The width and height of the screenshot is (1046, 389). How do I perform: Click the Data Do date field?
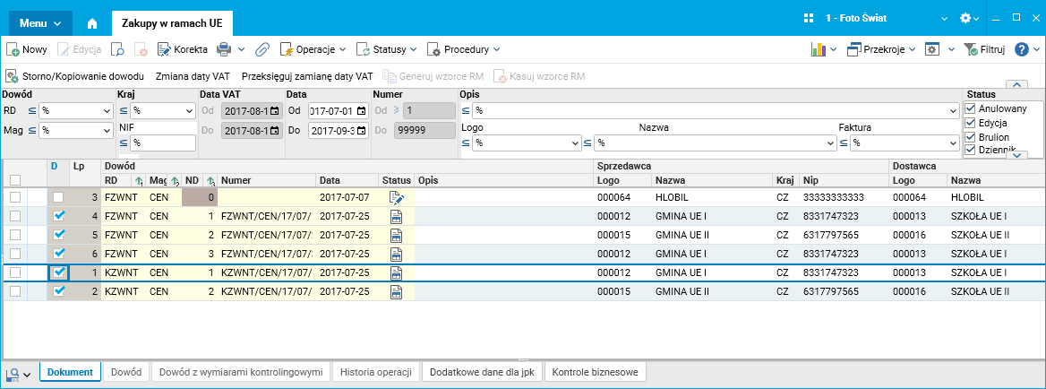tap(339, 131)
